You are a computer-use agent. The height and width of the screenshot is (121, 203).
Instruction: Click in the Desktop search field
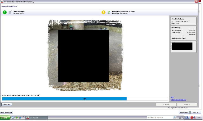click(x=160, y=118)
